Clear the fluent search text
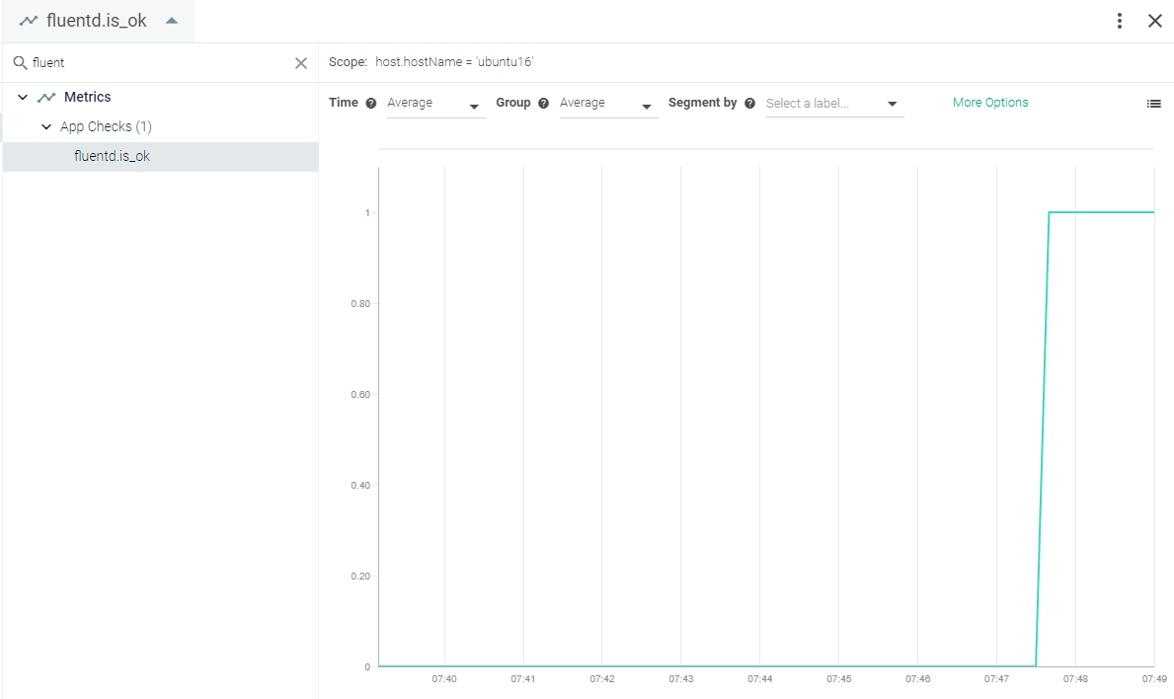Screen dimensions: 1174x699 tap(301, 63)
